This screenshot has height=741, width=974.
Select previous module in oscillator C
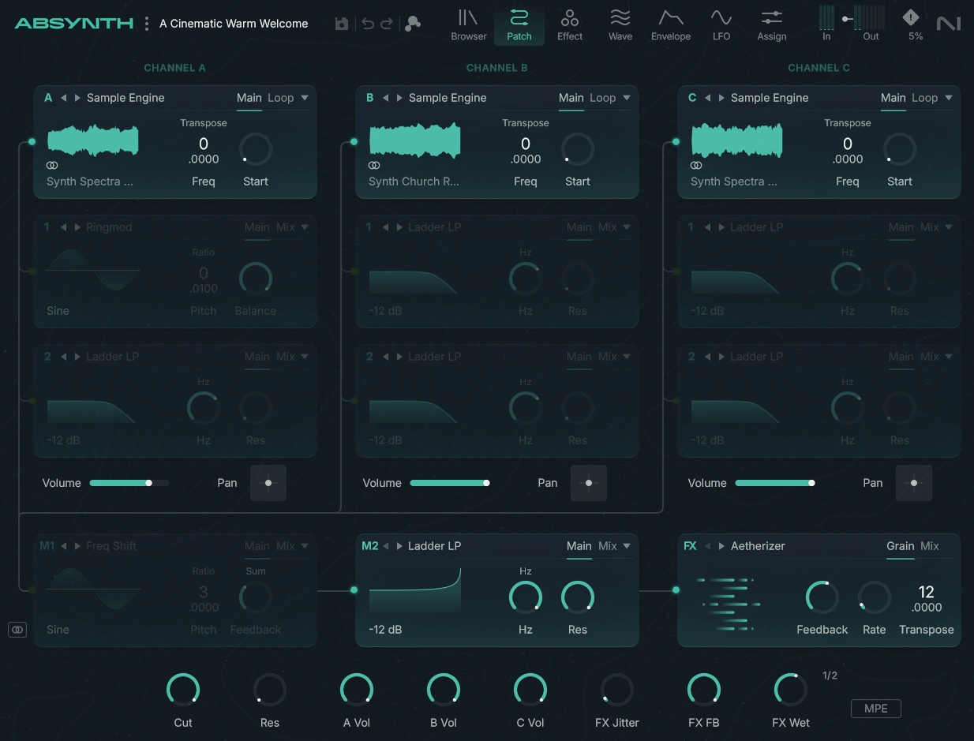coord(708,98)
